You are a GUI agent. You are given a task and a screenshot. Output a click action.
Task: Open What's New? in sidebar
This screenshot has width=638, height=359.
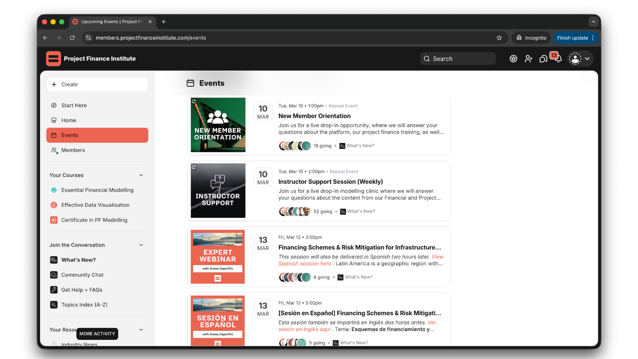tap(97, 260)
